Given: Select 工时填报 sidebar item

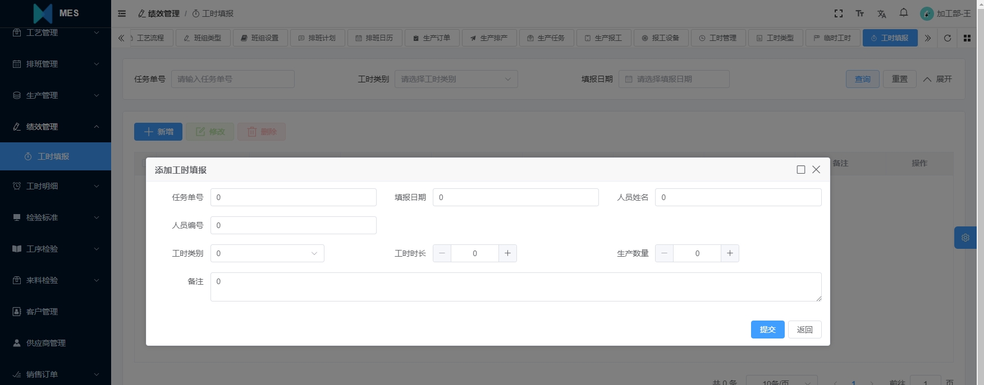Looking at the screenshot, I should pos(56,156).
